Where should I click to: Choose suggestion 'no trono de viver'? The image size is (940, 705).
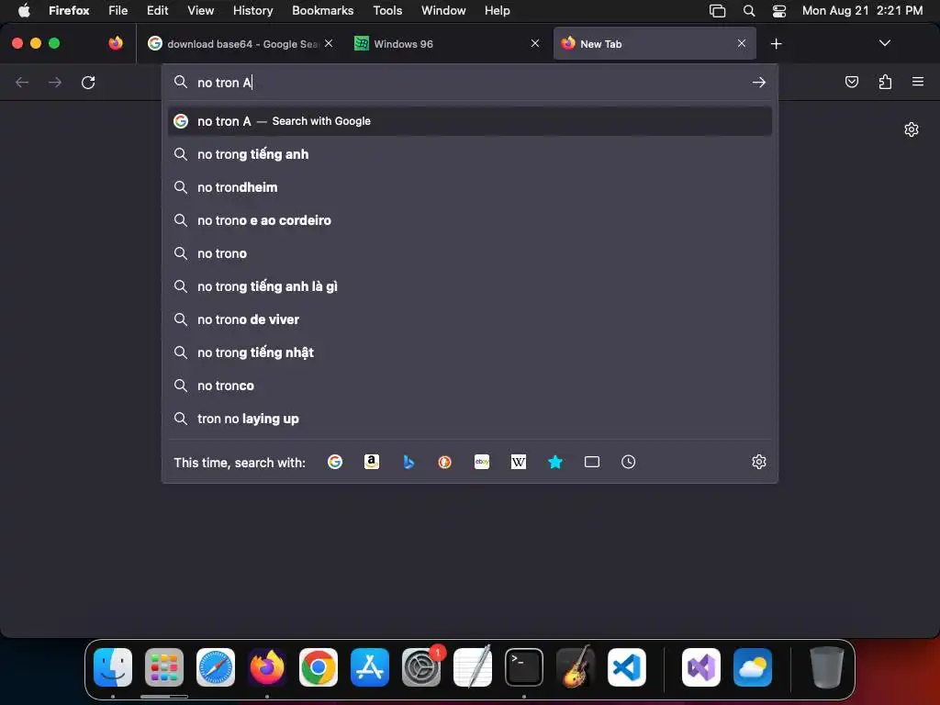[469, 319]
